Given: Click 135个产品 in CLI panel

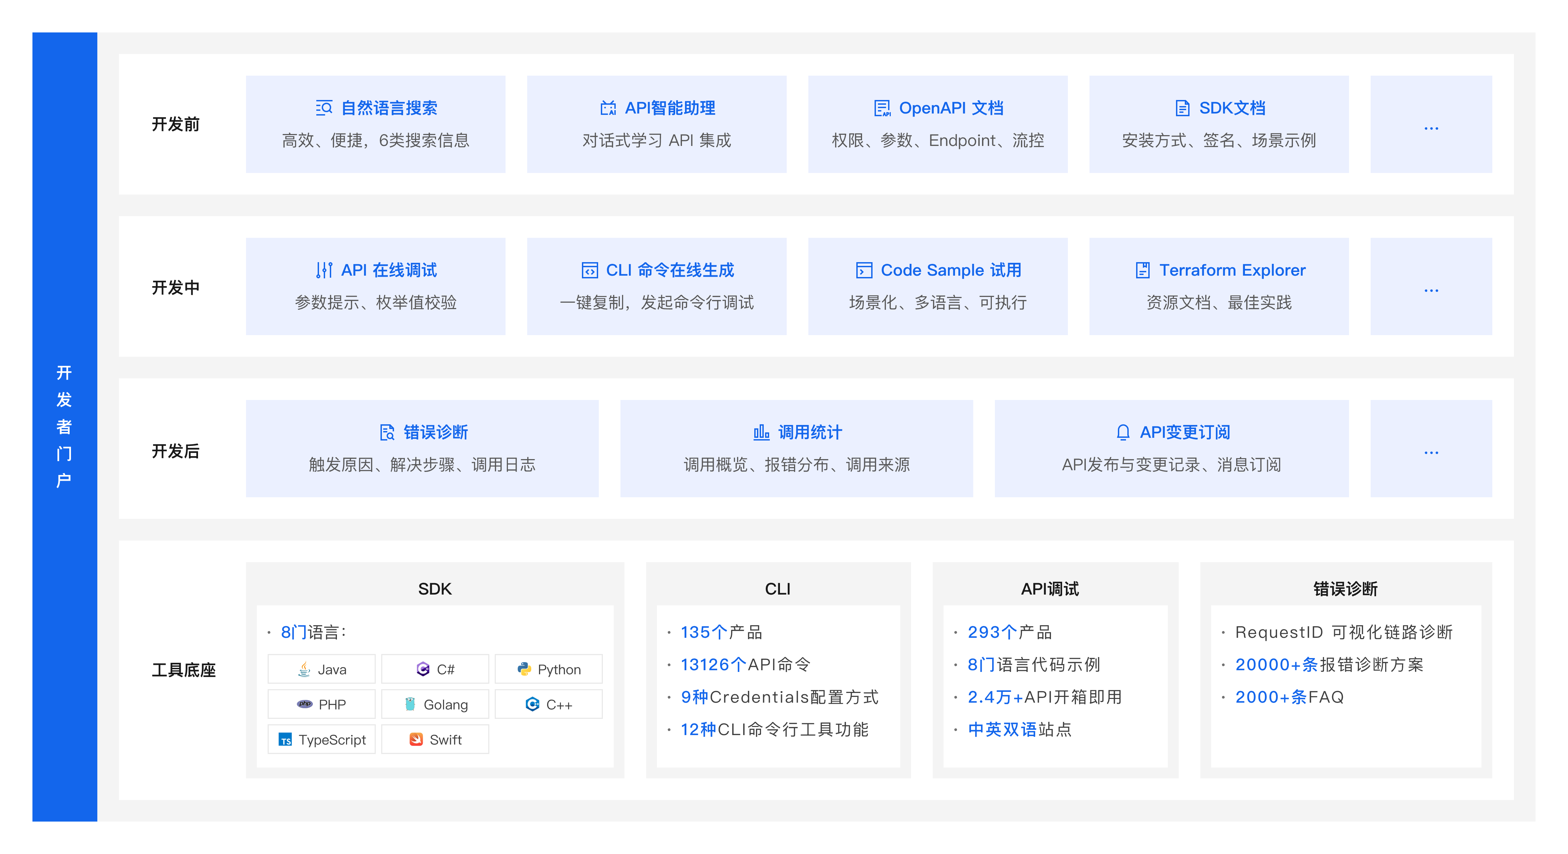Looking at the screenshot, I should pos(721,632).
